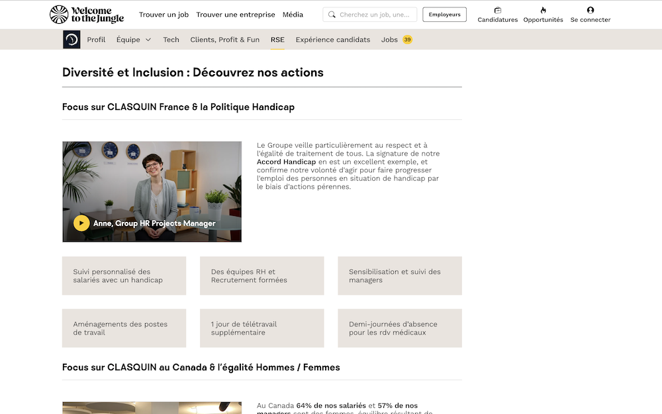Open Trouver une entreprise menu
Image resolution: width=662 pixels, height=414 pixels.
click(236, 15)
